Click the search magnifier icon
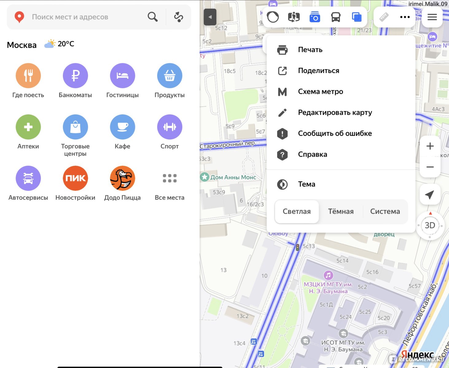 tap(153, 17)
